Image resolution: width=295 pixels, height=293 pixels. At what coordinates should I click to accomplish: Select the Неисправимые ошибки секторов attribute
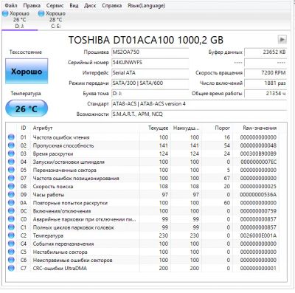pos(72,260)
